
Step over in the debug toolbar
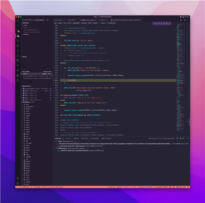click(159, 24)
